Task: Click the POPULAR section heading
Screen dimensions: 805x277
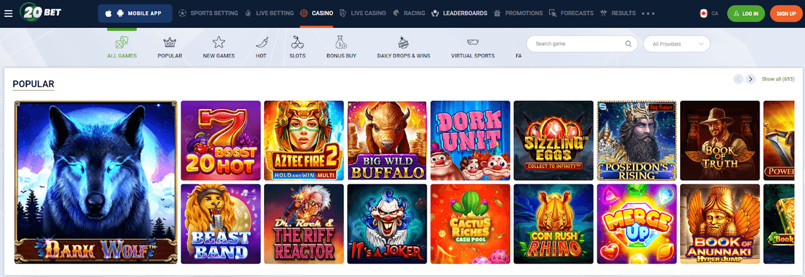Action: click(33, 84)
